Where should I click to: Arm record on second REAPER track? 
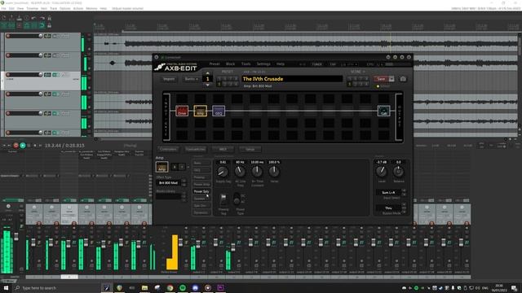pyautogui.click(x=8, y=55)
